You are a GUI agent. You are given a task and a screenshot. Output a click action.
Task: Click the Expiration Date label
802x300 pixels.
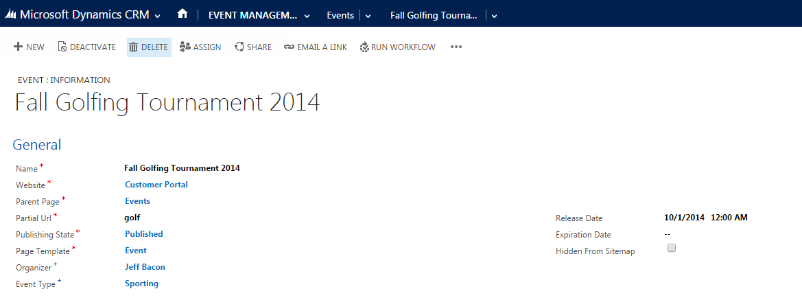tap(584, 235)
